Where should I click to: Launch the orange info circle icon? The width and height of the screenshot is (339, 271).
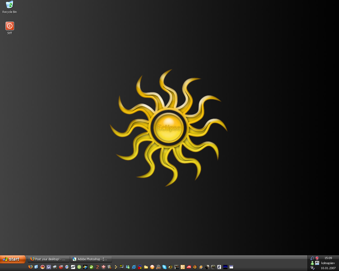[x=195, y=267]
